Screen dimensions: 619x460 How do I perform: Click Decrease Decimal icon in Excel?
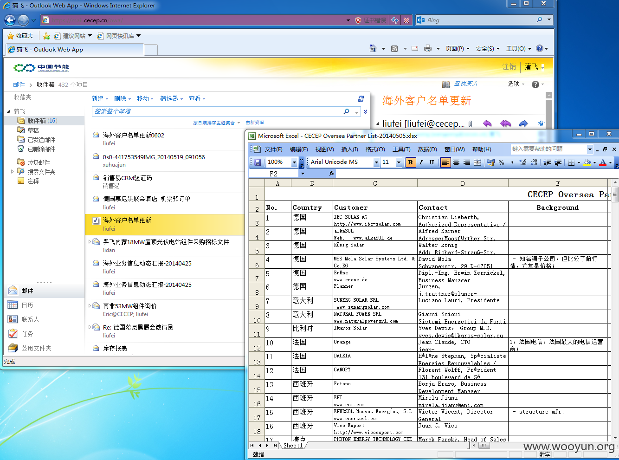tap(534, 162)
